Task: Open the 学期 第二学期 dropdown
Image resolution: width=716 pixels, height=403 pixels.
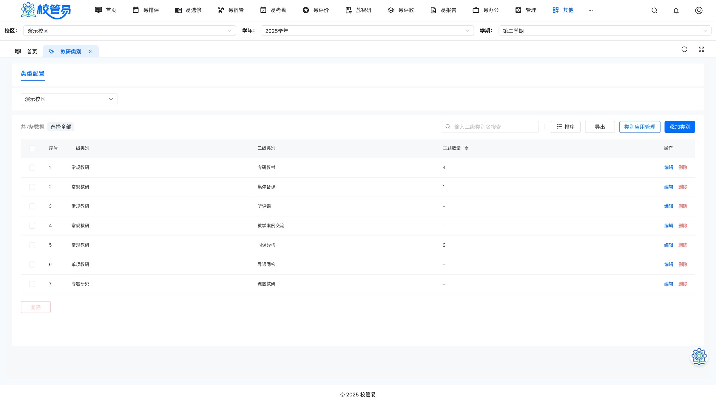Action: 605,31
